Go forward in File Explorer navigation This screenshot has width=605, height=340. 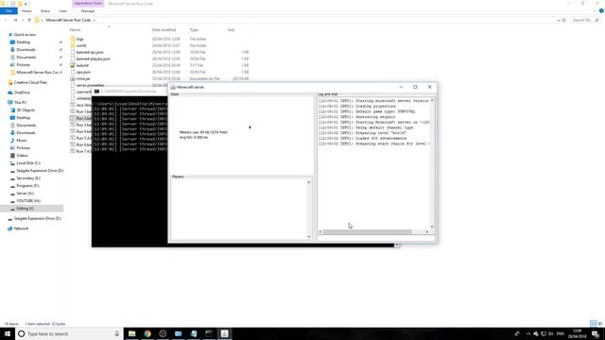[15, 20]
